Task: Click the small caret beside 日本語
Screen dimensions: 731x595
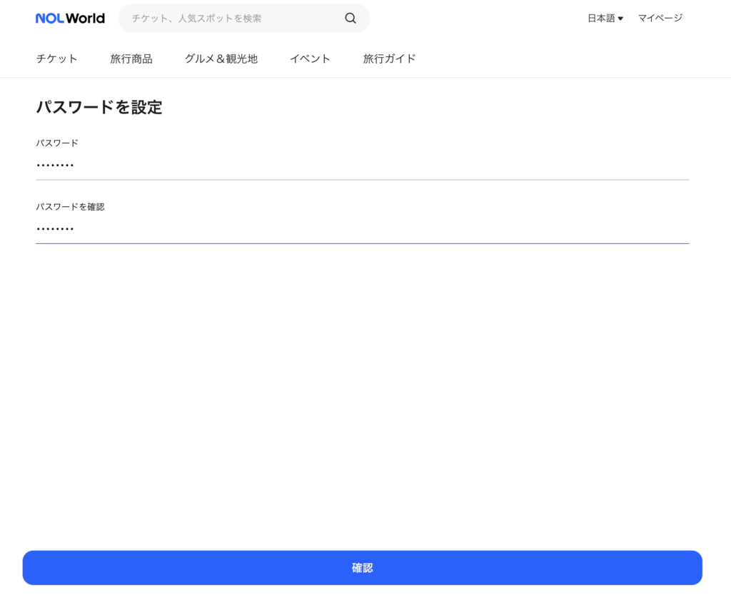Action: point(620,19)
